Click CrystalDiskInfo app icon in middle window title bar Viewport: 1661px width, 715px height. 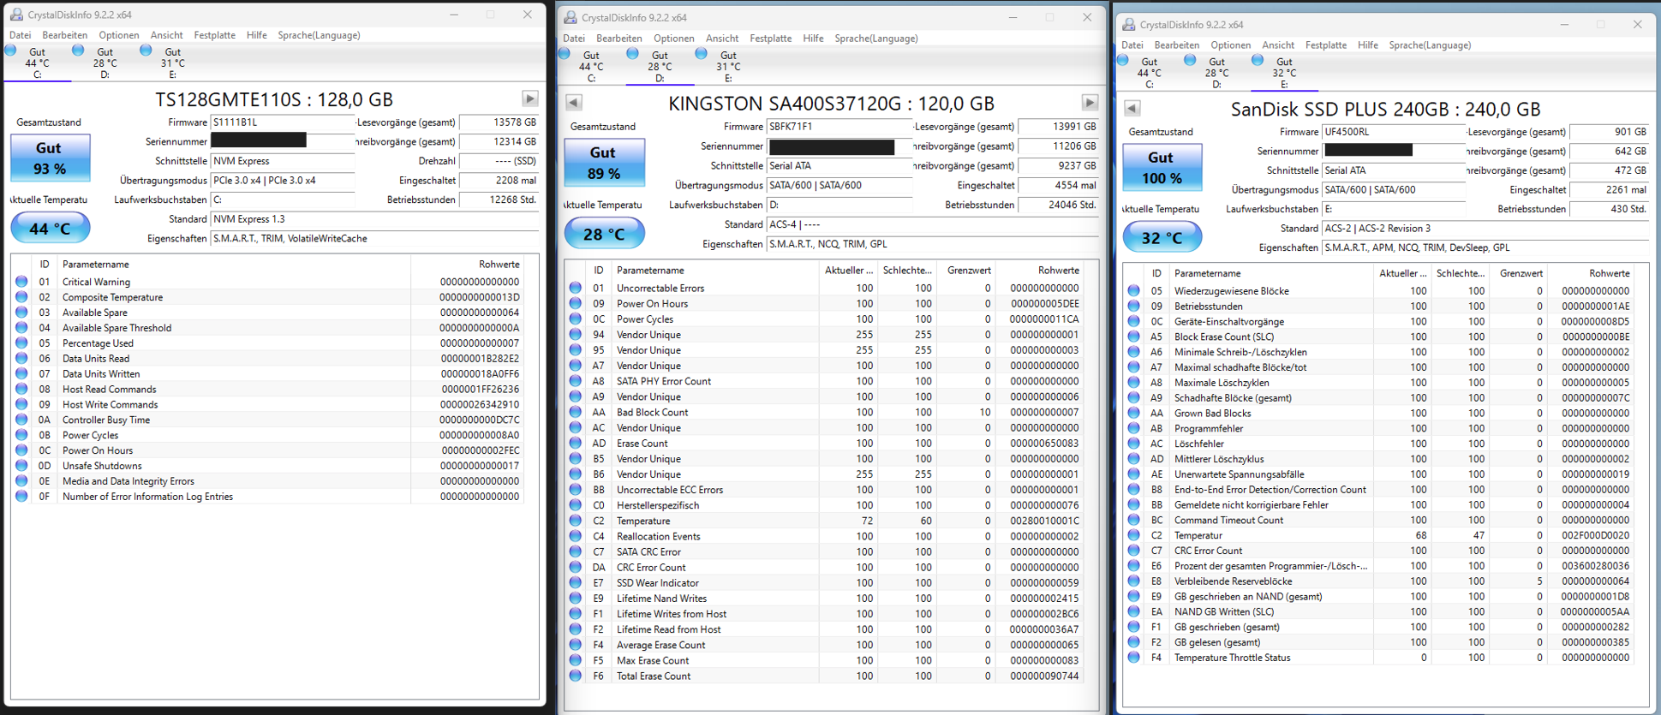[x=571, y=17]
